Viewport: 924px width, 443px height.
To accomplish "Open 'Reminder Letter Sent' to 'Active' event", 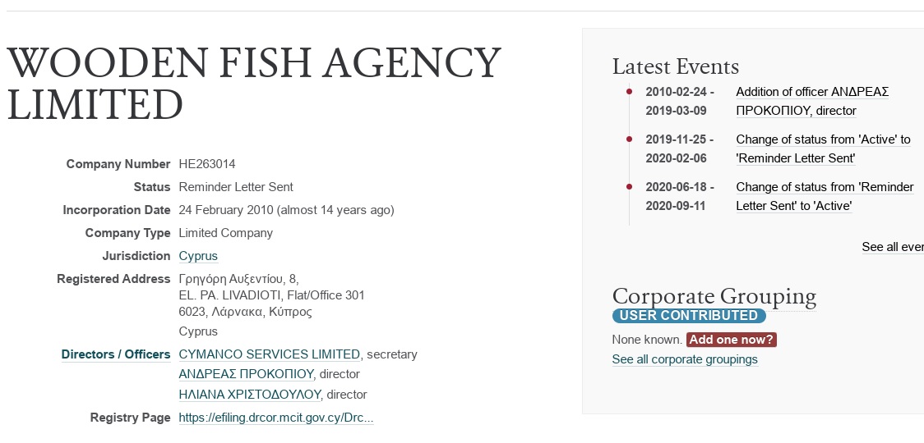I will pos(825,196).
